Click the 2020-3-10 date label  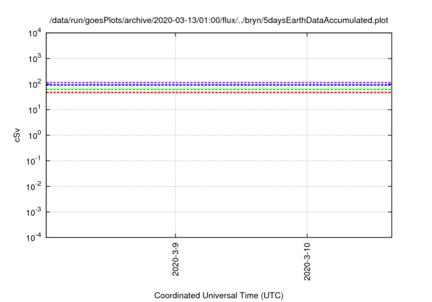307,262
